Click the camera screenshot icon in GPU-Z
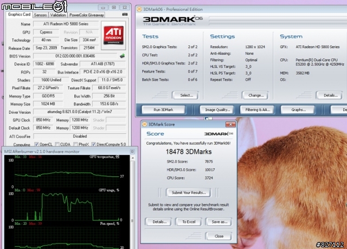This screenshot has width=347, height=249. pos(125,15)
